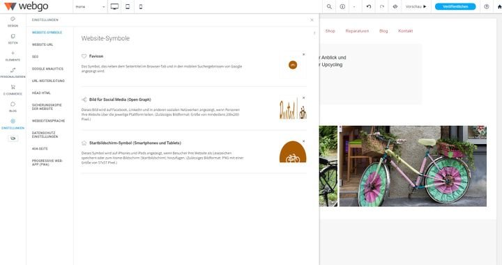Click the Vorschau preview button

coord(416,7)
